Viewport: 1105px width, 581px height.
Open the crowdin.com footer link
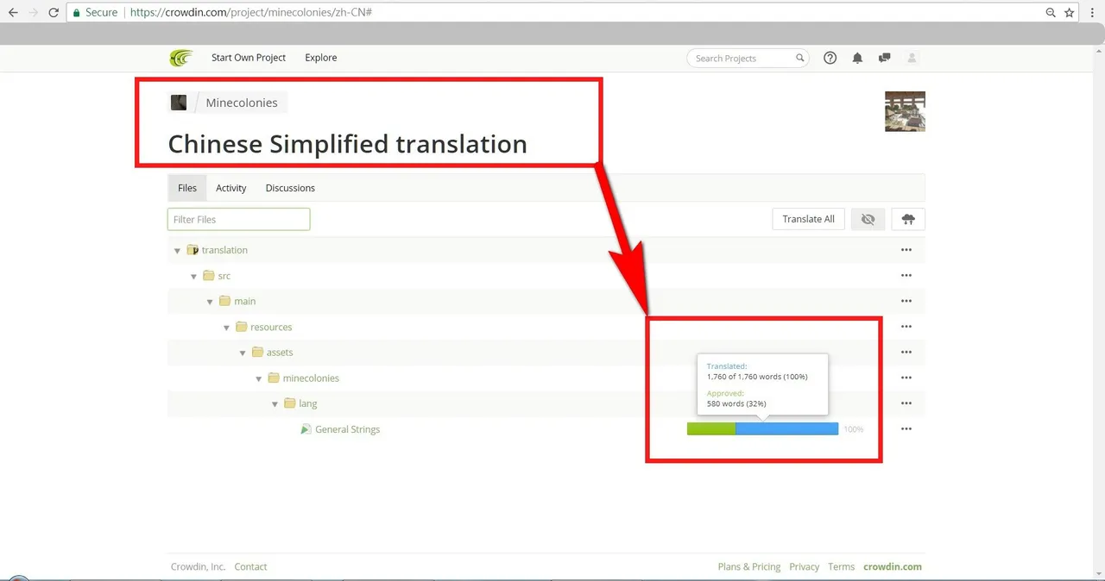pyautogui.click(x=893, y=566)
